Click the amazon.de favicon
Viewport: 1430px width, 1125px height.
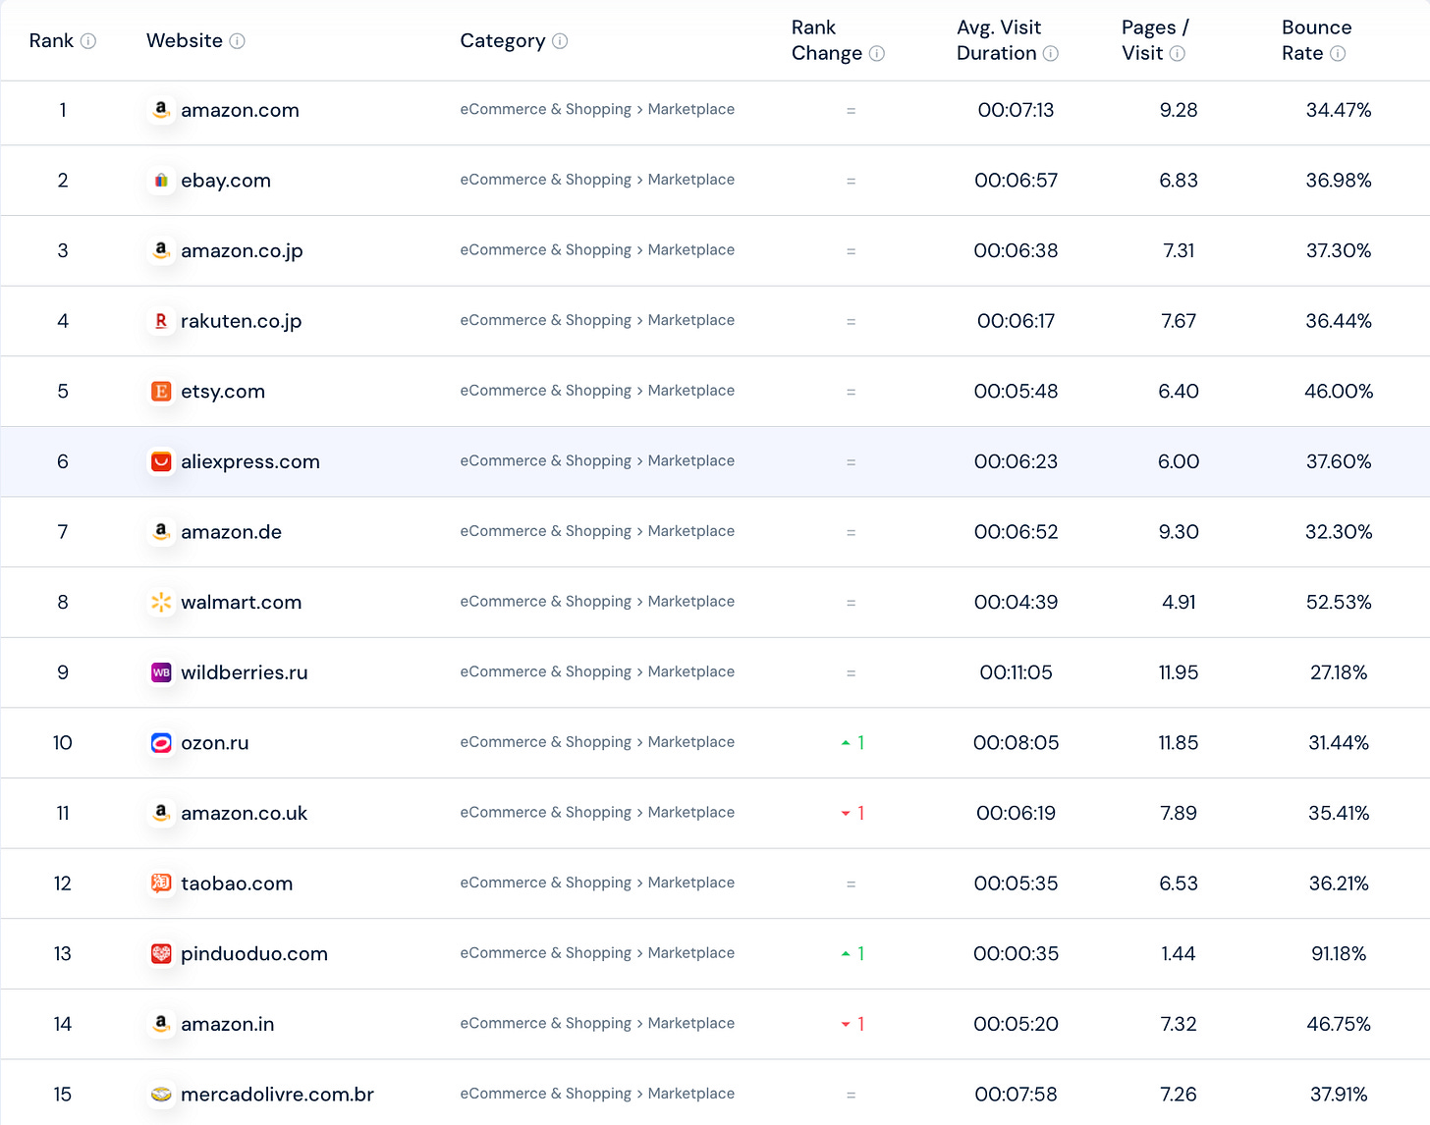coord(161,532)
